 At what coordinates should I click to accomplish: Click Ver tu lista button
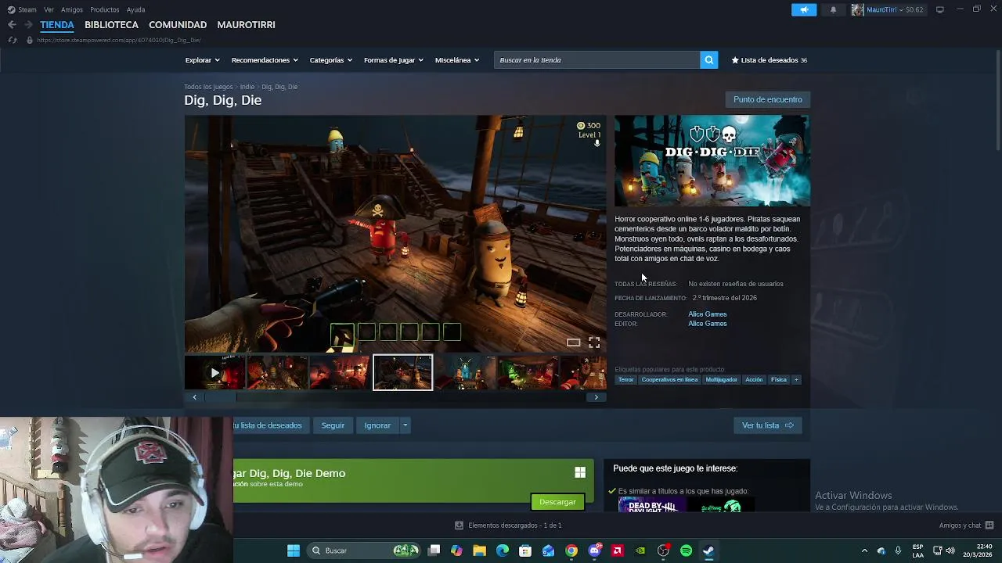[x=767, y=425]
